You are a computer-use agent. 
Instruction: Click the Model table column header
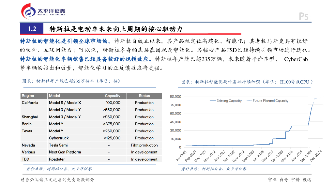(54, 96)
